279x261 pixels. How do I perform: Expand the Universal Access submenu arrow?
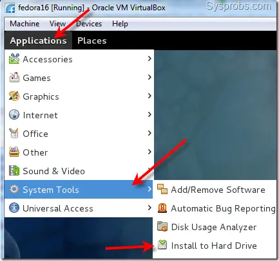(x=149, y=208)
